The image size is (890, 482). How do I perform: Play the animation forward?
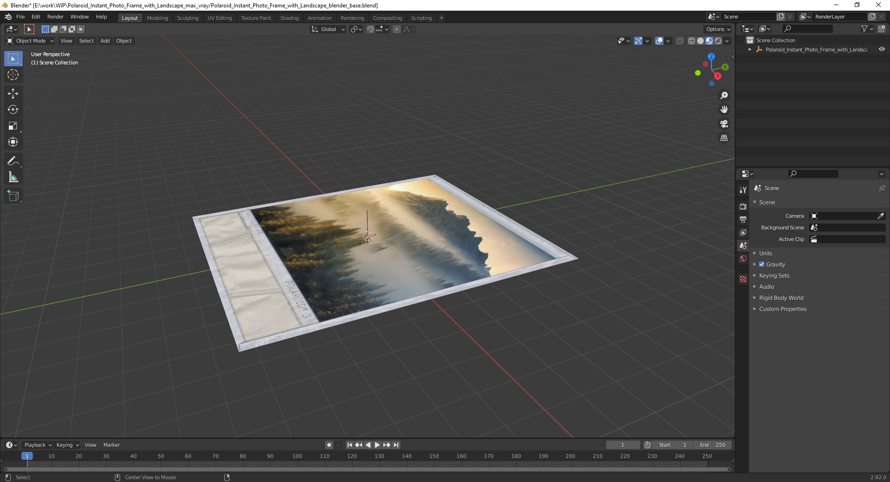(377, 445)
